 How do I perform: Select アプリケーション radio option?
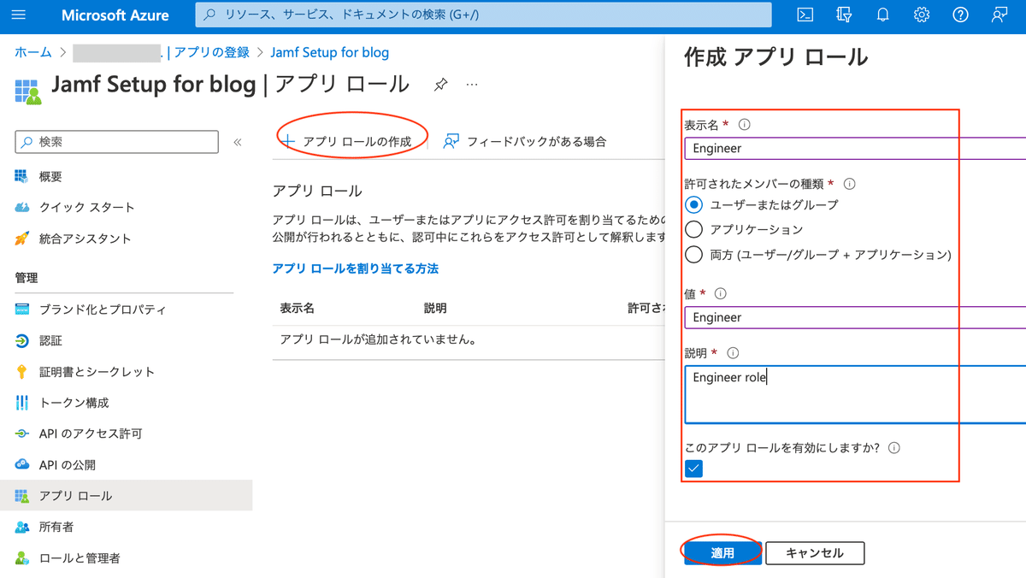(x=694, y=229)
